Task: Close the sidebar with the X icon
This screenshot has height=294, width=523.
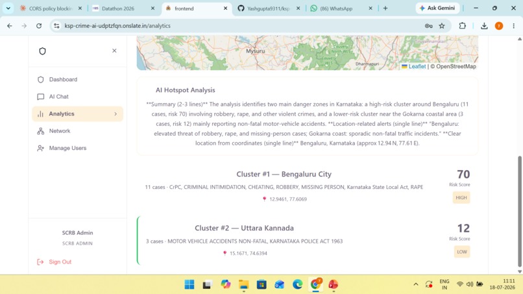Action: click(x=114, y=51)
